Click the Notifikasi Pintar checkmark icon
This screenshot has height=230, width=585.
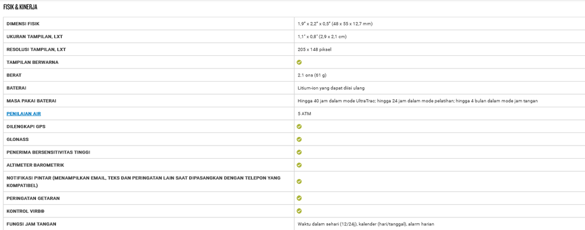pos(299,181)
